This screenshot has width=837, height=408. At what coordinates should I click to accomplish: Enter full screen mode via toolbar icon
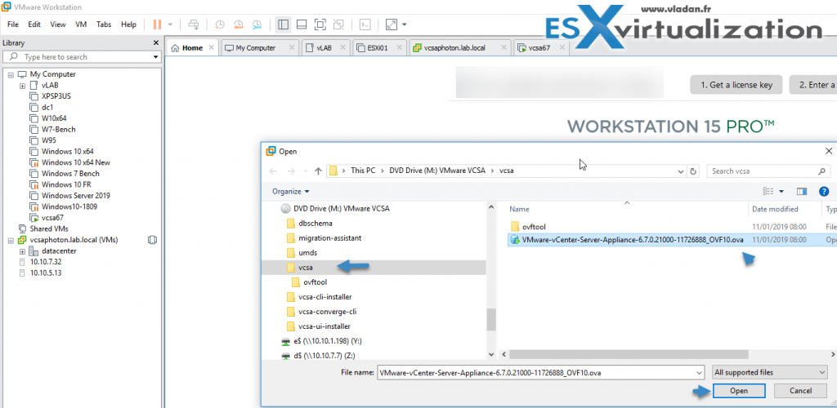[320, 24]
